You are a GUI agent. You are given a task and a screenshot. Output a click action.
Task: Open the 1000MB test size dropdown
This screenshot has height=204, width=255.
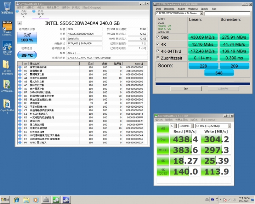click(x=192, y=126)
